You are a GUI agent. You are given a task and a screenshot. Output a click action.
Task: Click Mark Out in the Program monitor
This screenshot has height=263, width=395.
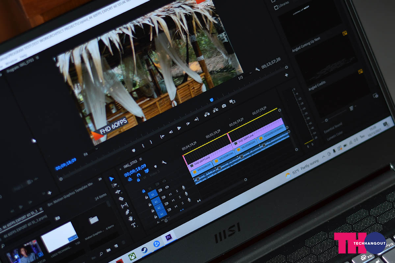[151, 142]
